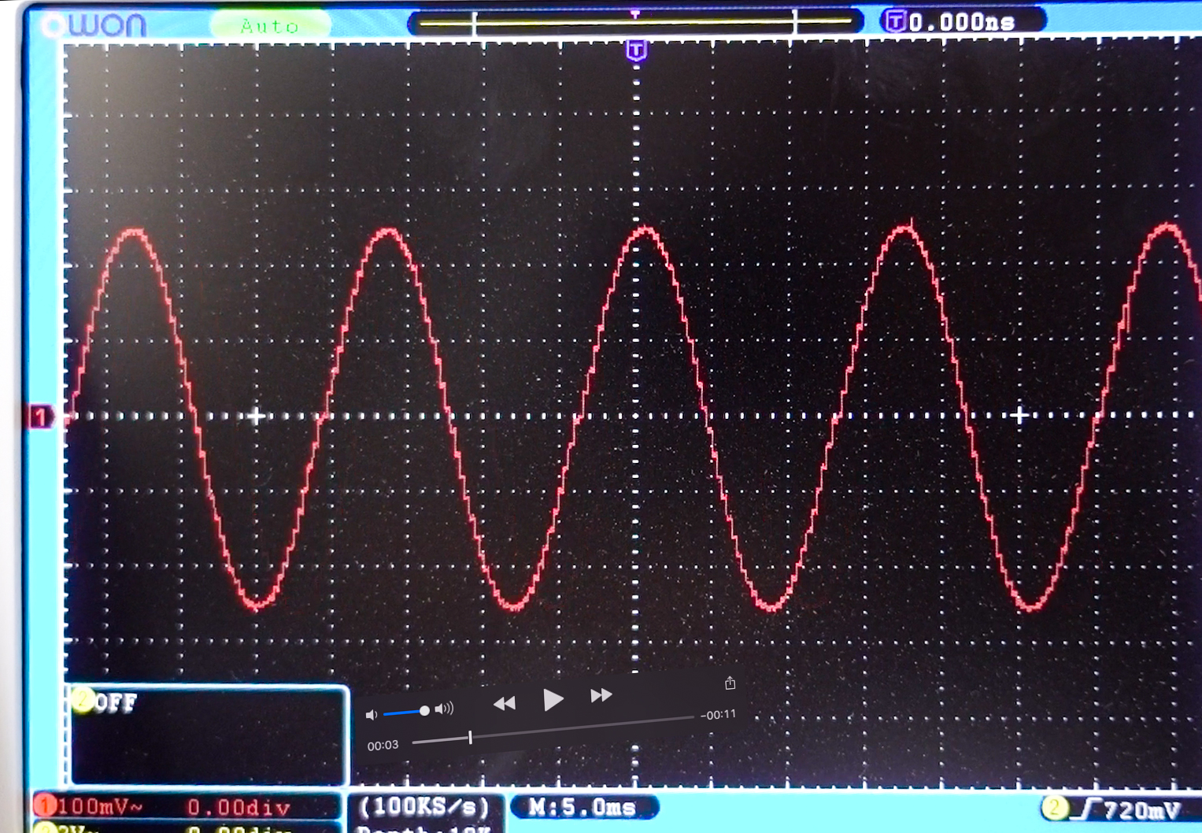Click the OWON logo

point(96,25)
